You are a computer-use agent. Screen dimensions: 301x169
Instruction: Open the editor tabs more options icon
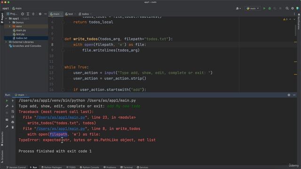294,14
